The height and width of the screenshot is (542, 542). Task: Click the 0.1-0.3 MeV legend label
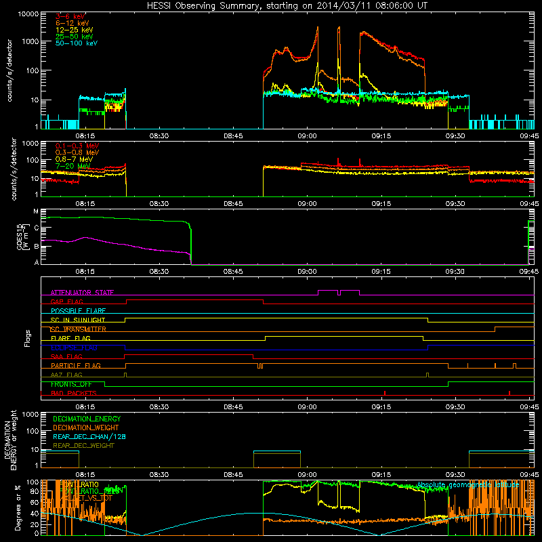pos(77,146)
